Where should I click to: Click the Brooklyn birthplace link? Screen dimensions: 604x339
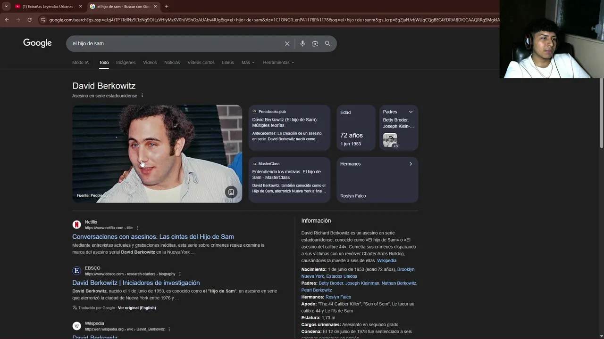406,269
